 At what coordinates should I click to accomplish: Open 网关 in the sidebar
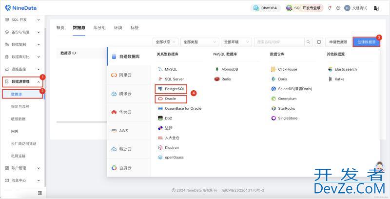coord(15,131)
